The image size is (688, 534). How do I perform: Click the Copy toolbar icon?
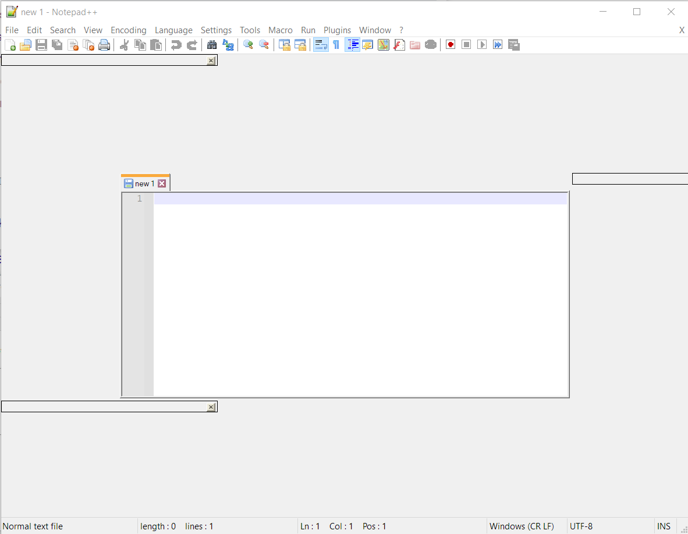tap(140, 45)
